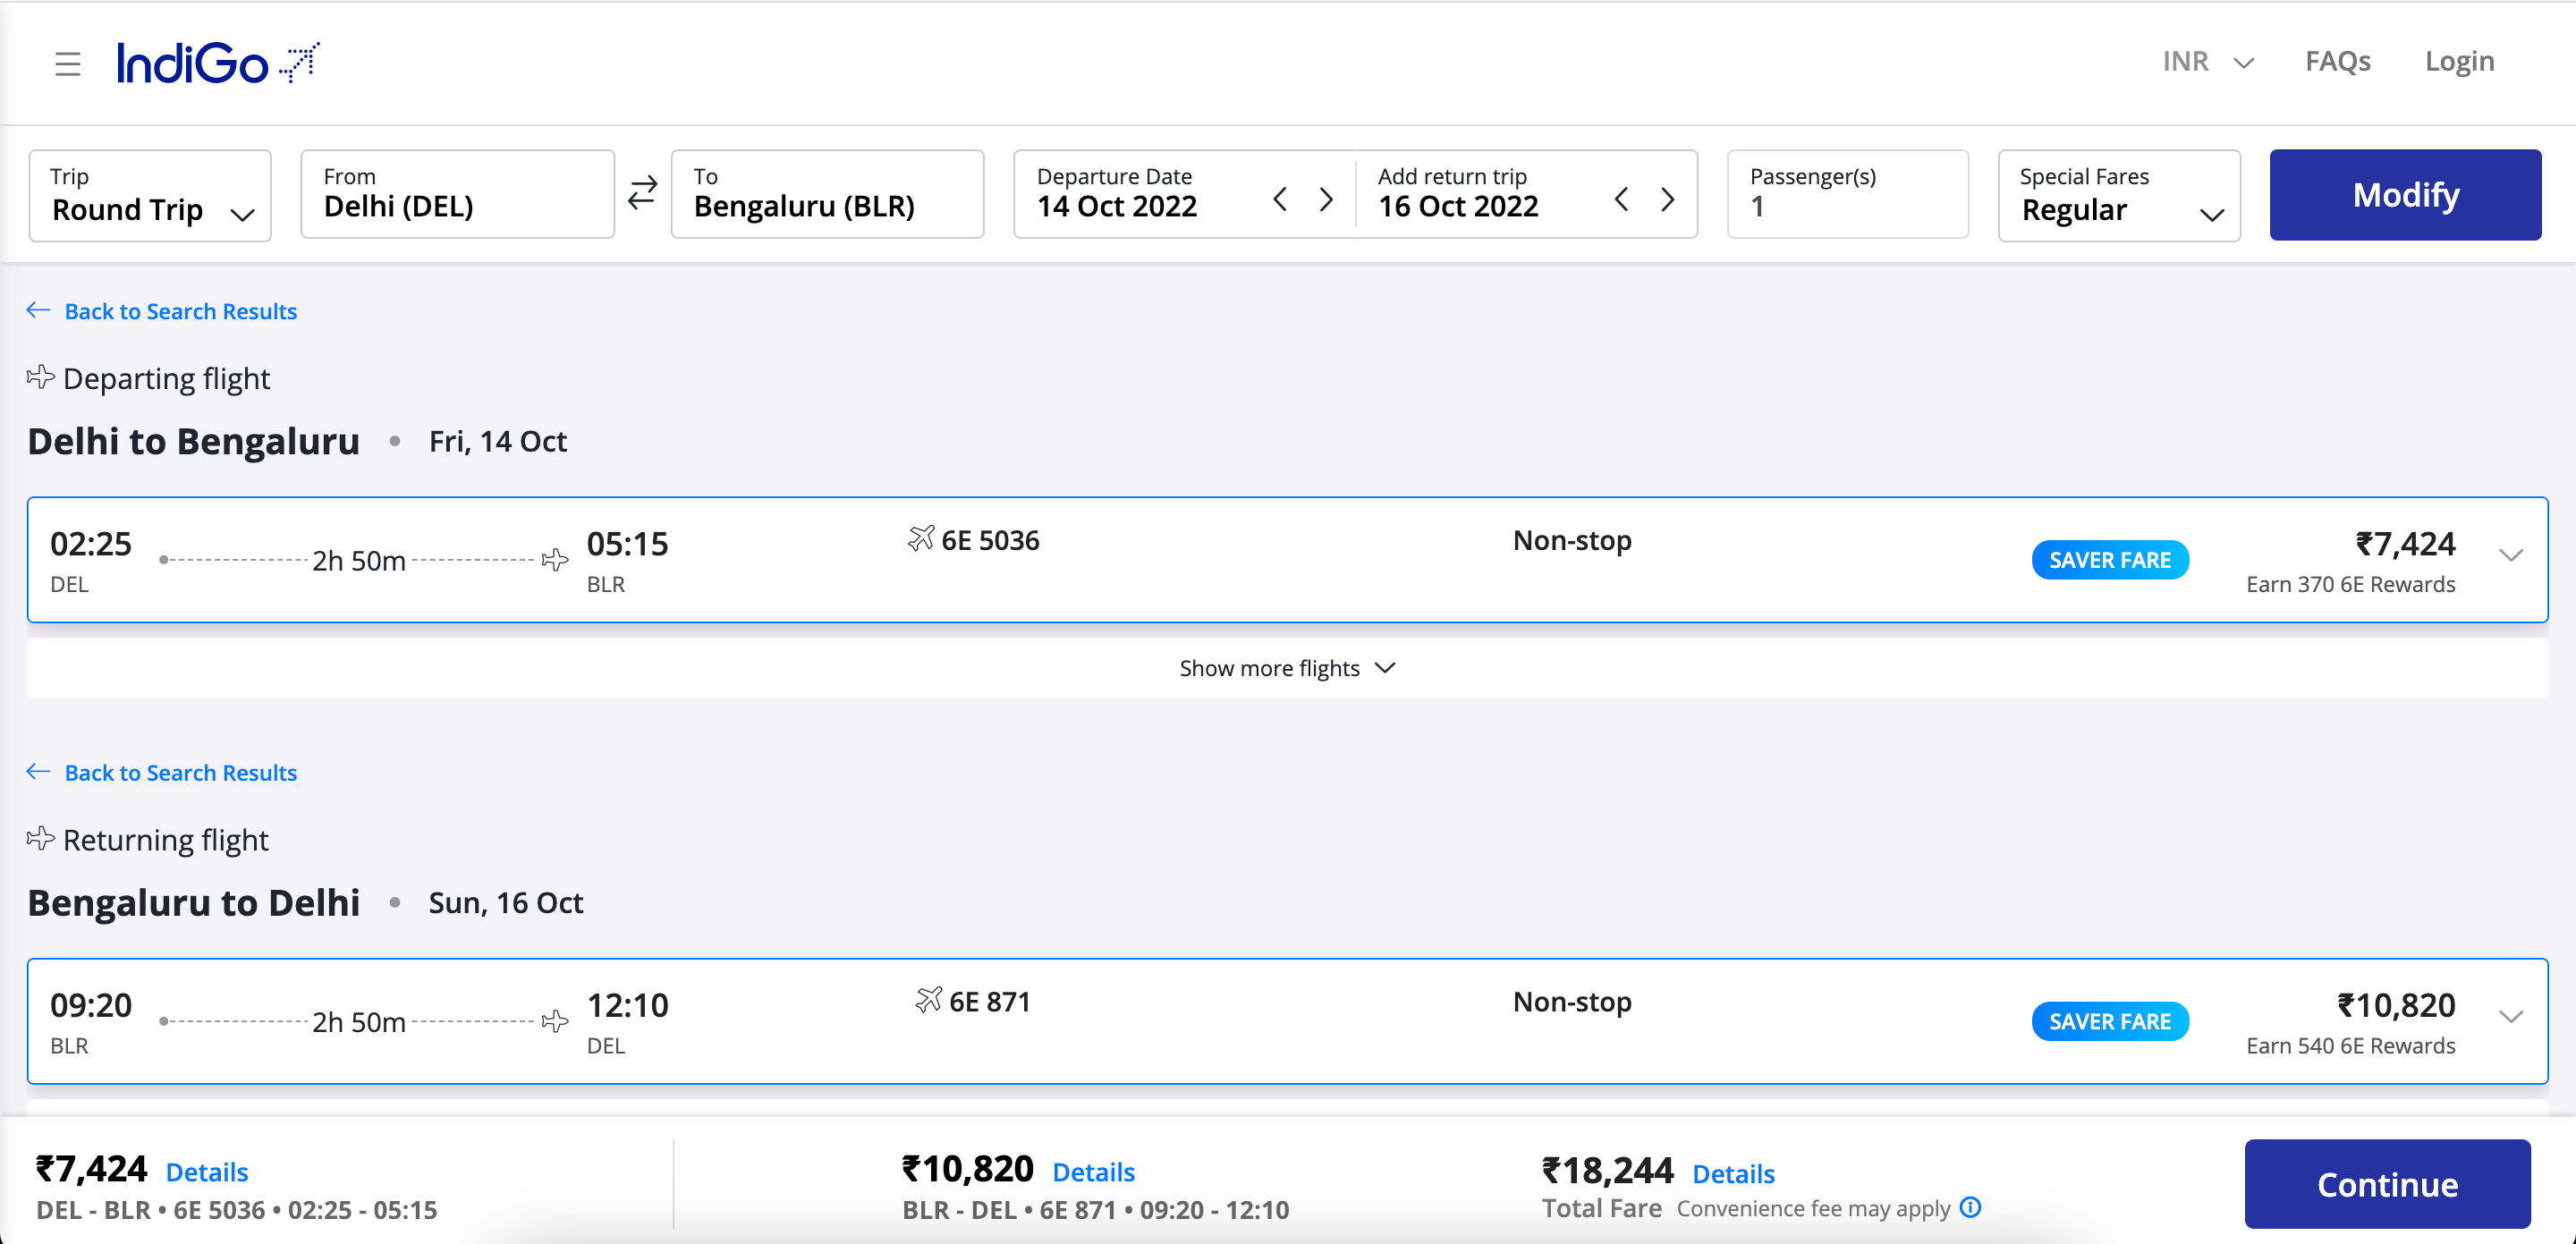This screenshot has height=1244, width=2576.
Task: Open the hamburger menu icon
Action: coord(67,64)
